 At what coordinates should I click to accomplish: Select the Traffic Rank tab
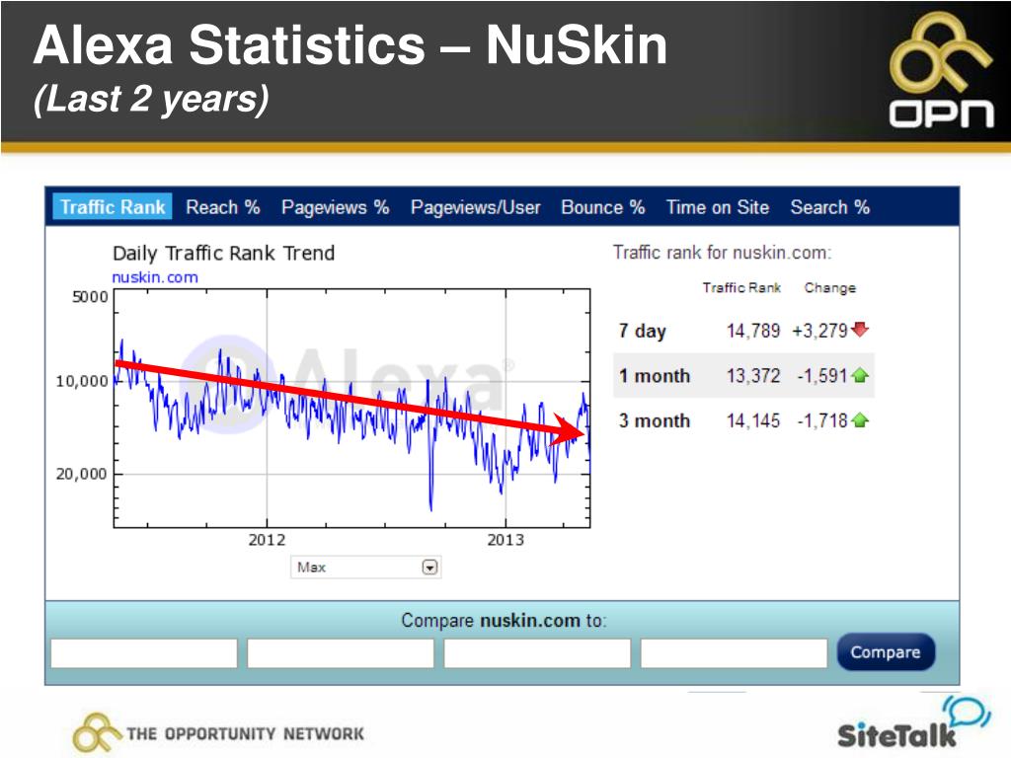pos(113,207)
